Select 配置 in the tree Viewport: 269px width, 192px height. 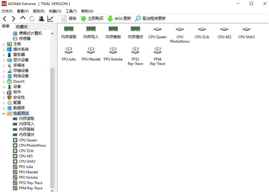coord(14,103)
